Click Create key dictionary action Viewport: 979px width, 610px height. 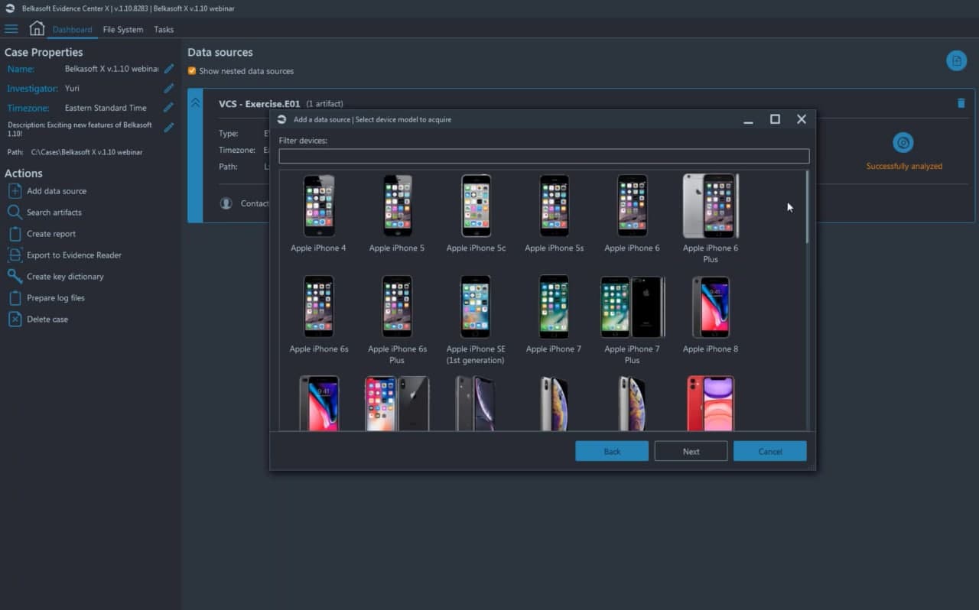click(x=65, y=277)
